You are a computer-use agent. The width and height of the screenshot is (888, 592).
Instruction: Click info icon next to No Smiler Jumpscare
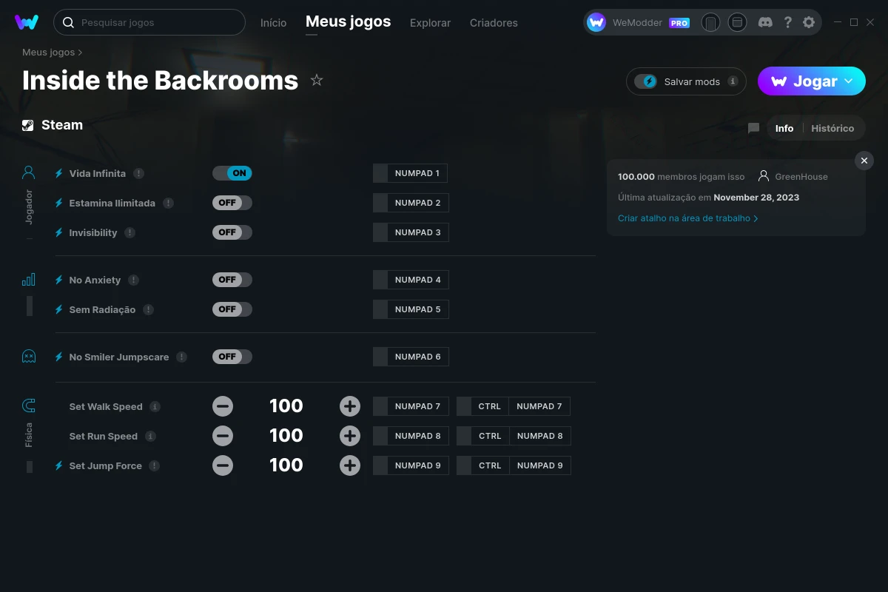[181, 357]
